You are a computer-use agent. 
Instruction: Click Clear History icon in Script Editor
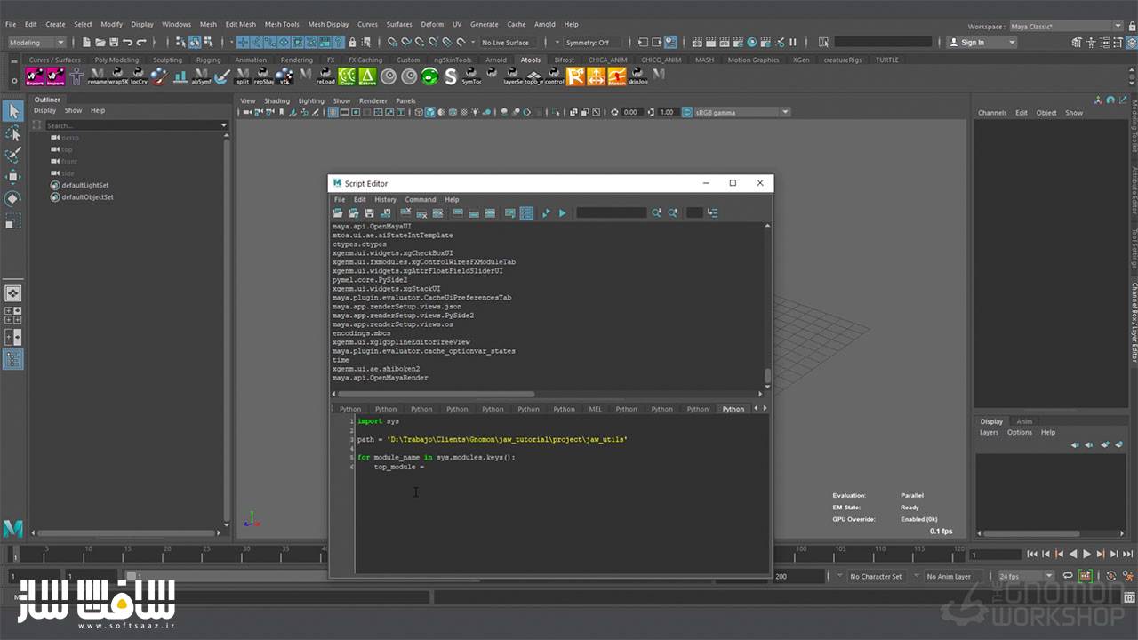(405, 213)
